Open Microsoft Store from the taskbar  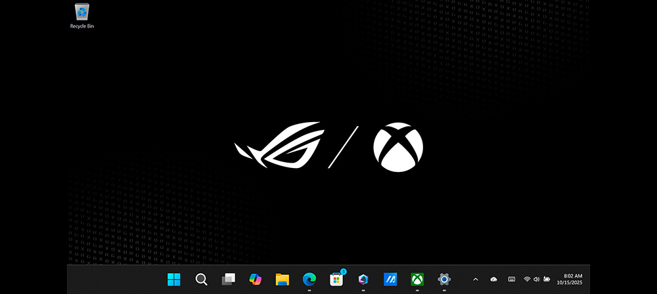(x=336, y=280)
